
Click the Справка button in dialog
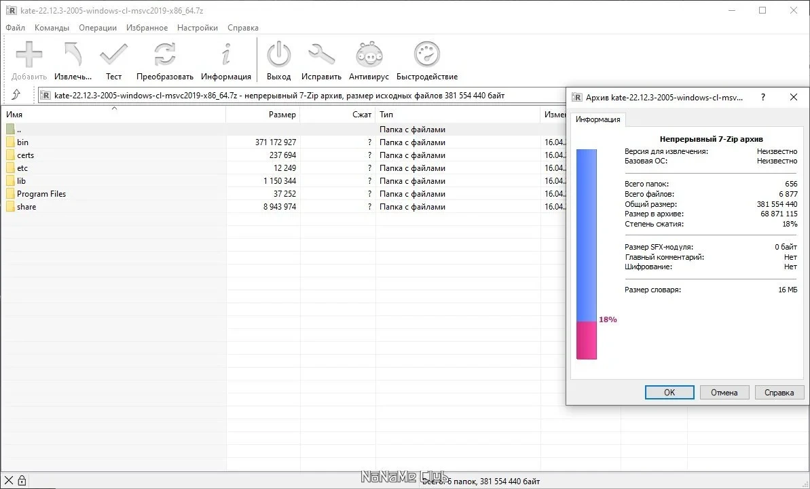779,393
